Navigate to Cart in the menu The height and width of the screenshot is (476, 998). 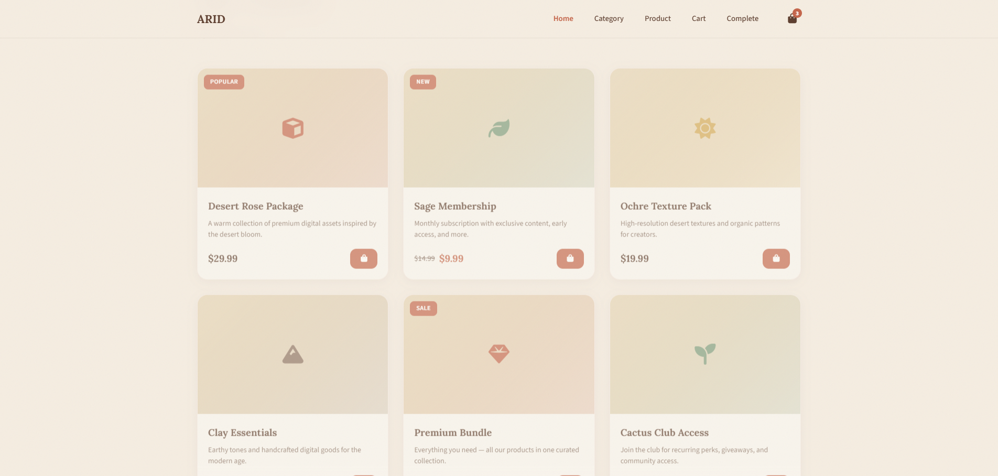click(x=699, y=18)
